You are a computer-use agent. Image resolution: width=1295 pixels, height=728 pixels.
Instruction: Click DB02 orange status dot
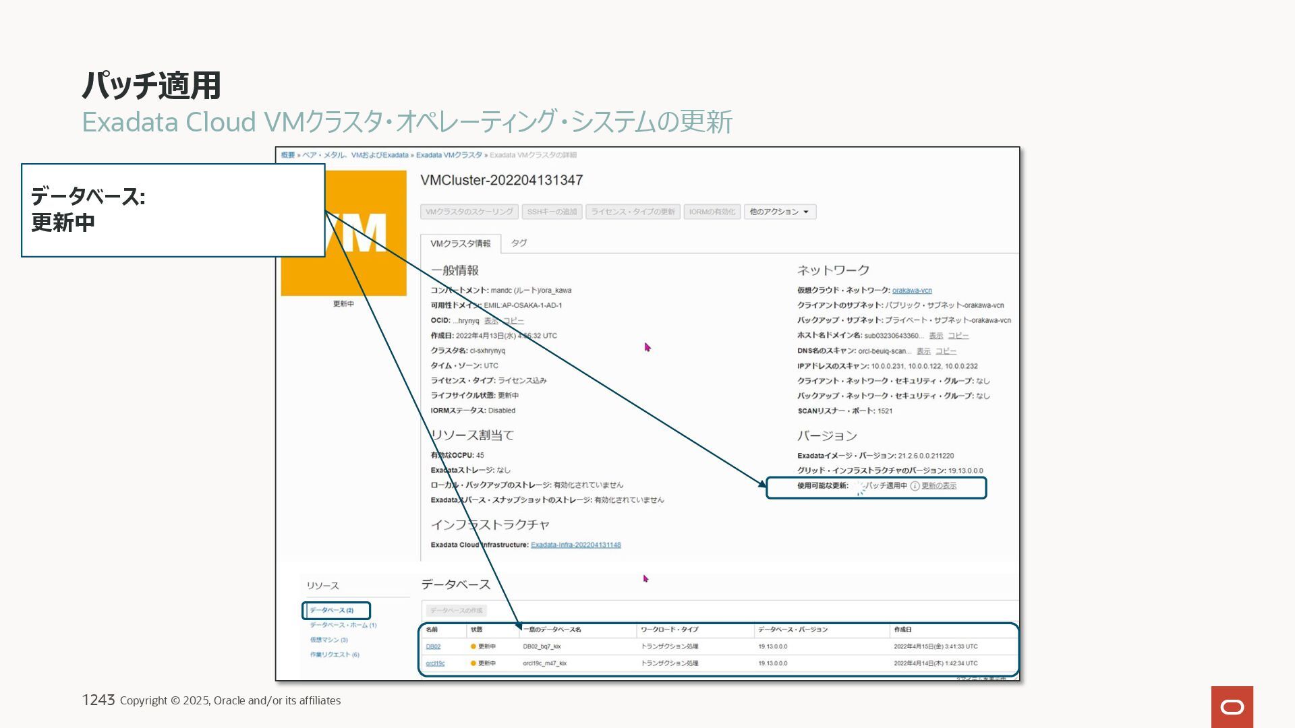point(473,646)
